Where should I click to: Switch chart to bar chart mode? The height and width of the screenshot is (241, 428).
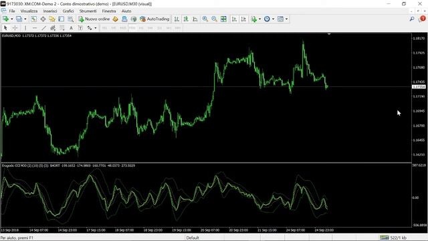177,19
